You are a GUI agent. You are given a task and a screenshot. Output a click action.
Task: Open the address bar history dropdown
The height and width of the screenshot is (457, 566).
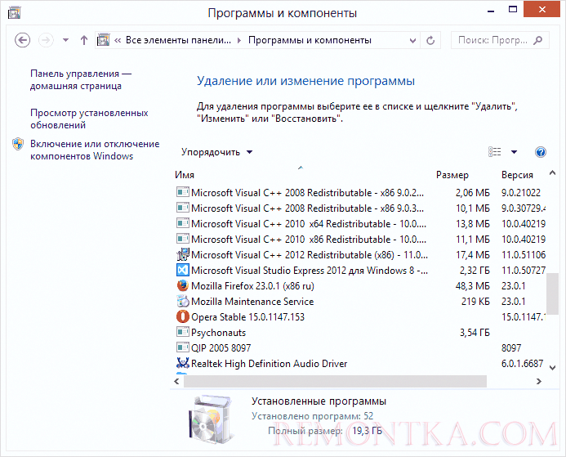pos(413,40)
